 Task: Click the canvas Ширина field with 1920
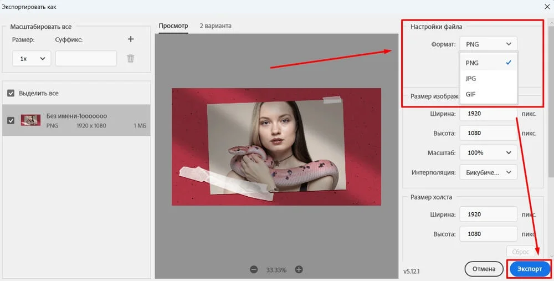tap(488, 214)
